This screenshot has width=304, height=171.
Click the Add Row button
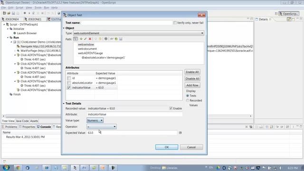pyautogui.click(x=192, y=85)
